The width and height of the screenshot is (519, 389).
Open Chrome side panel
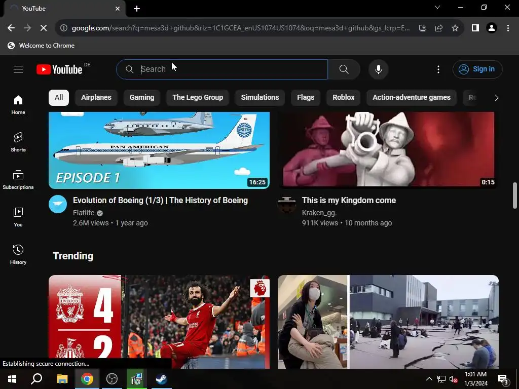pos(475,28)
